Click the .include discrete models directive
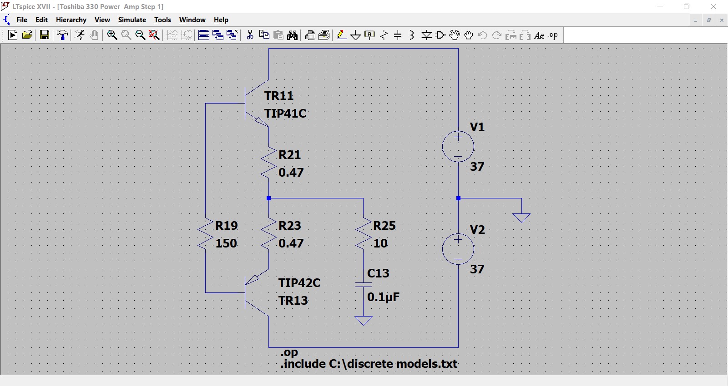 point(369,364)
